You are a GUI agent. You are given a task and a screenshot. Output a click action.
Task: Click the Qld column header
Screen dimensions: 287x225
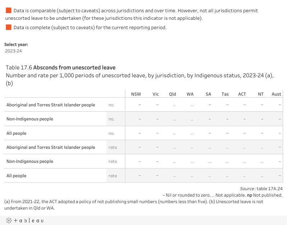[172, 94]
